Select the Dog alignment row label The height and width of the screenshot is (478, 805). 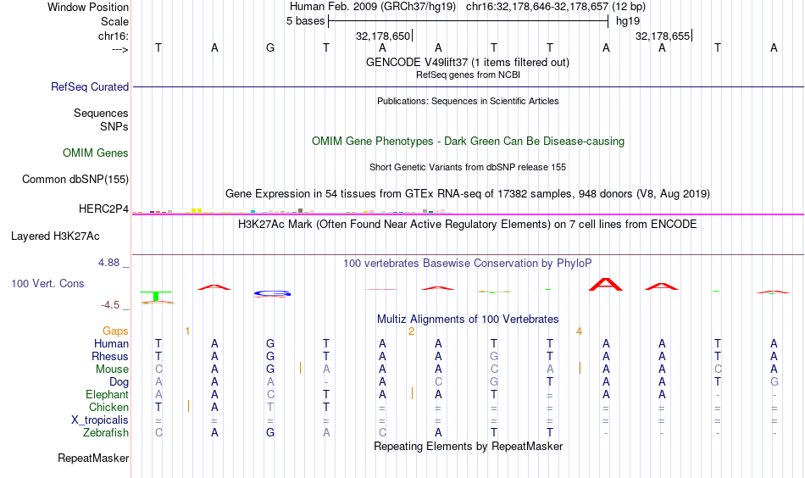pos(119,382)
